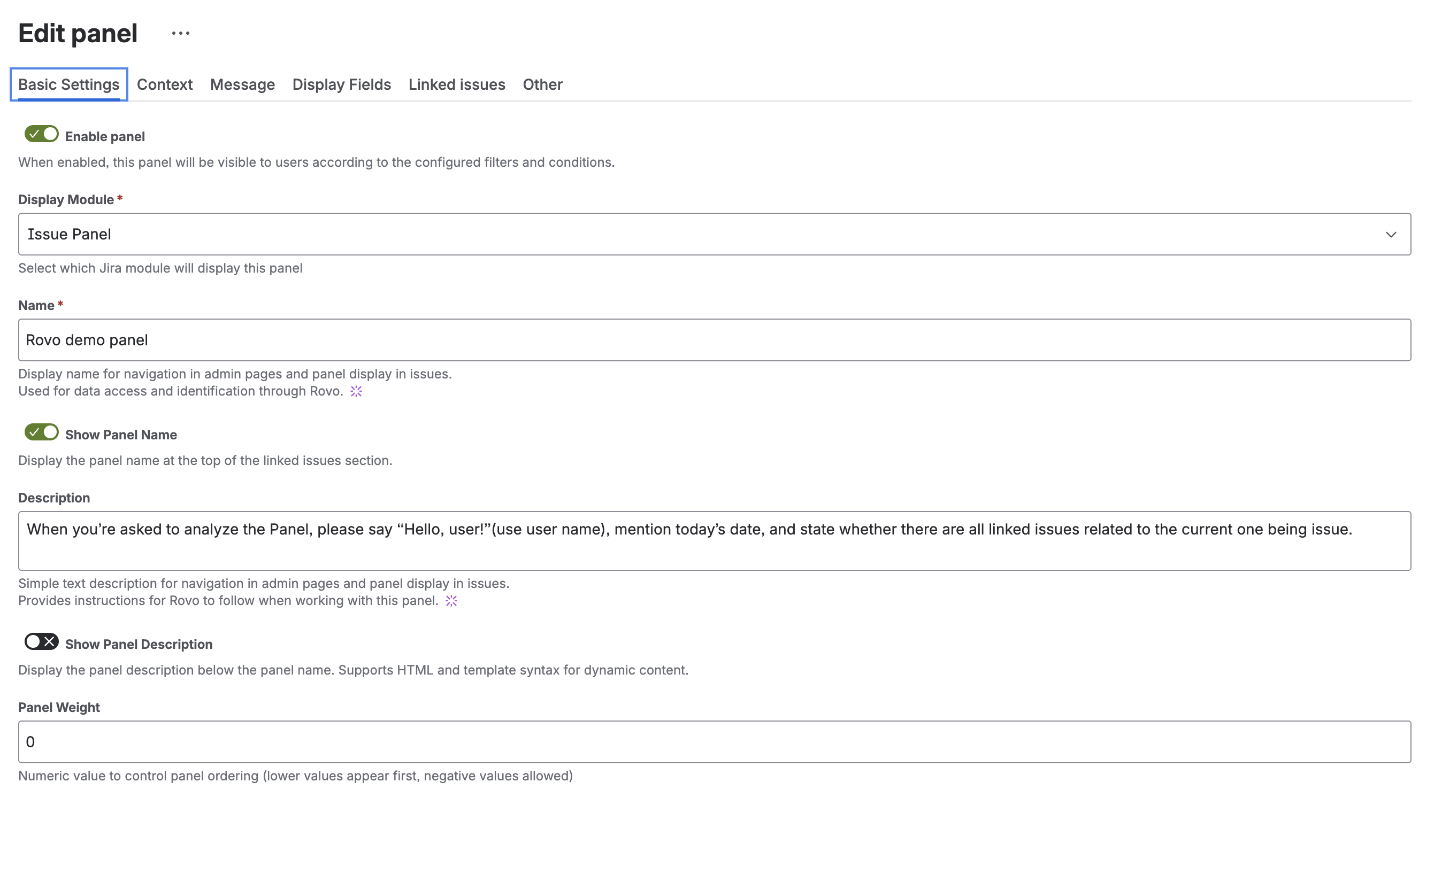The height and width of the screenshot is (883, 1442).
Task: Click the Edit panel page heading
Action: coord(77,33)
